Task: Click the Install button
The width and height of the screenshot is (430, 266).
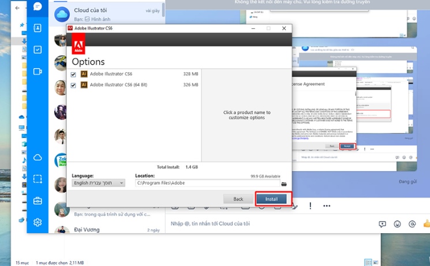Action: pyautogui.click(x=271, y=199)
